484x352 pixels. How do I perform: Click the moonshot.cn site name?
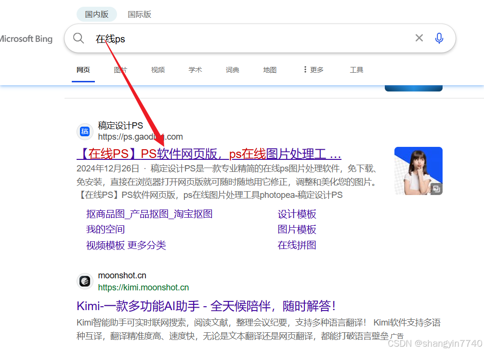pos(122,275)
